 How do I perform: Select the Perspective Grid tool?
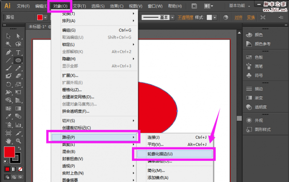tap(18, 100)
